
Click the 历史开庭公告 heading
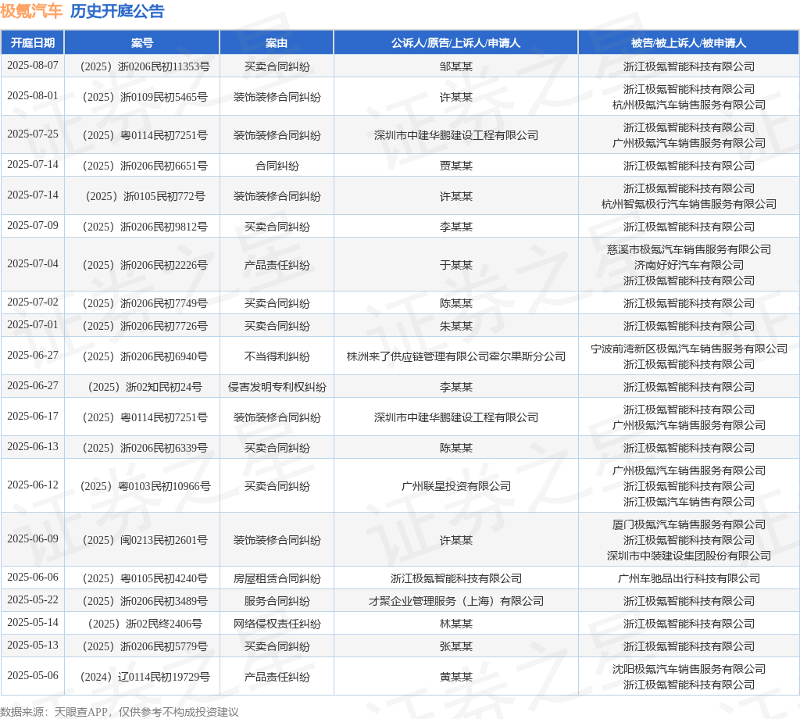(x=117, y=11)
